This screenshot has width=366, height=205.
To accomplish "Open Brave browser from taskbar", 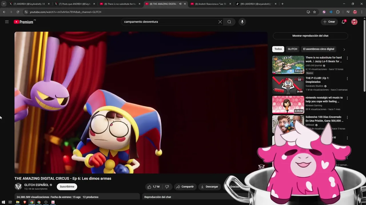I will pyautogui.click(x=25, y=202).
